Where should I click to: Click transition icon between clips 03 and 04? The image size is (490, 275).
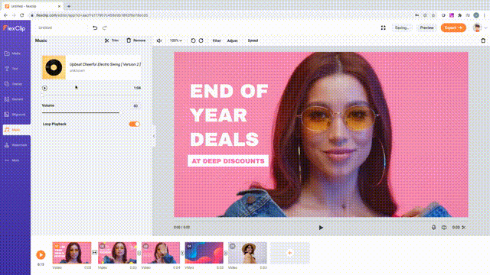click(182, 253)
